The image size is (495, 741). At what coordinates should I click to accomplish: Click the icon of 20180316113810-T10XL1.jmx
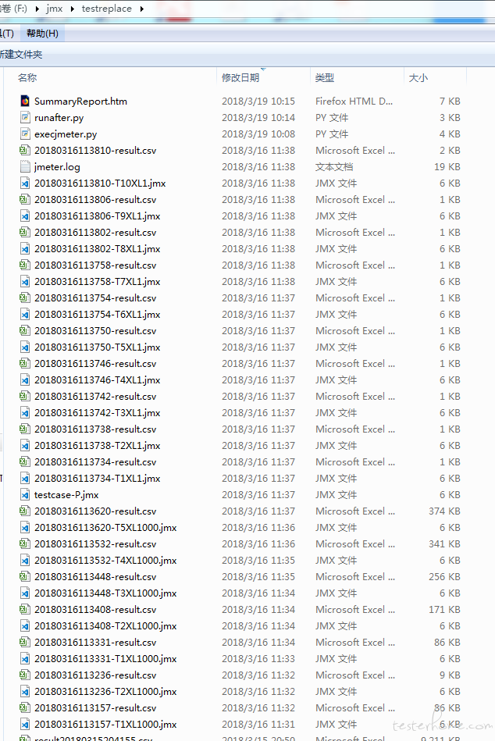(x=25, y=183)
